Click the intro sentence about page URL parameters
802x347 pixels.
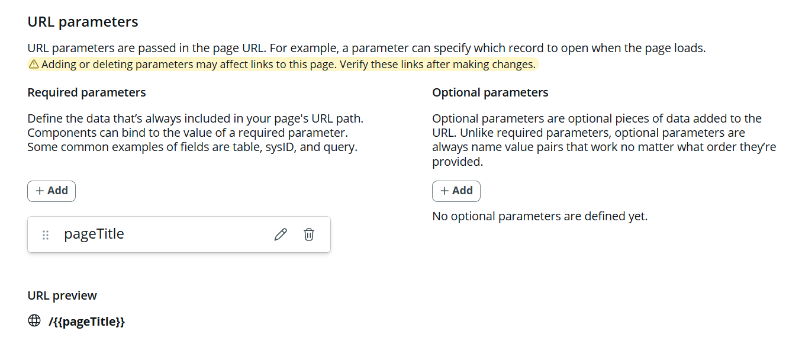(366, 49)
